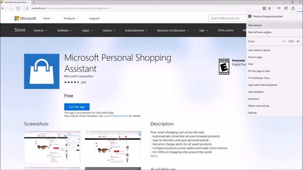
Task: Click the browser forward arrow
Action: (10, 8)
